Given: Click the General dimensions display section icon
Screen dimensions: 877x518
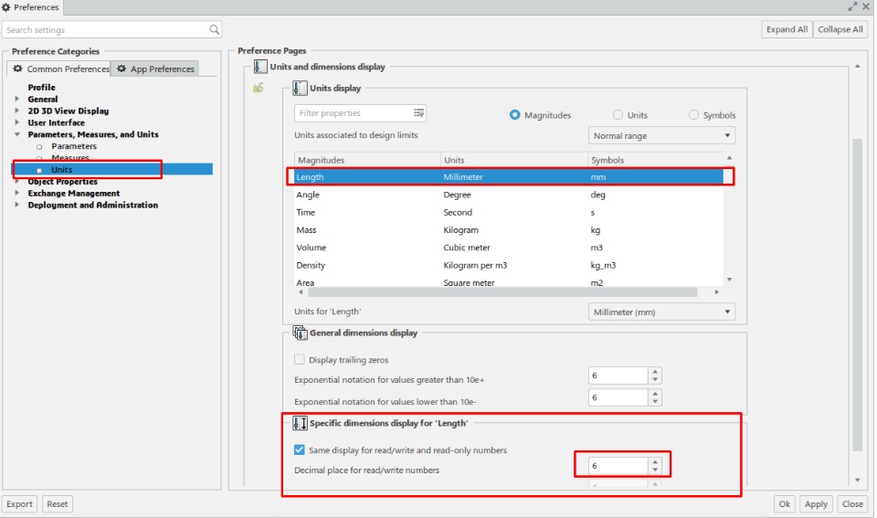Looking at the screenshot, I should (x=300, y=333).
